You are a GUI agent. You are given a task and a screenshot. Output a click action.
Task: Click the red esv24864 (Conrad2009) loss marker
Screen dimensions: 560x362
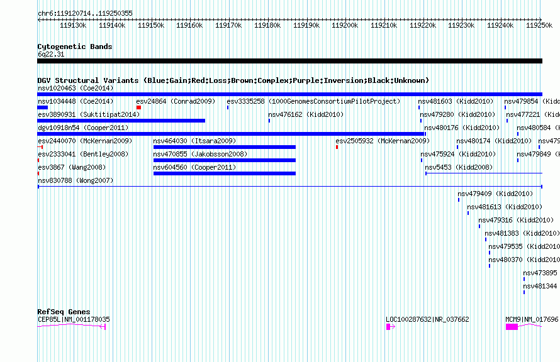[138, 107]
